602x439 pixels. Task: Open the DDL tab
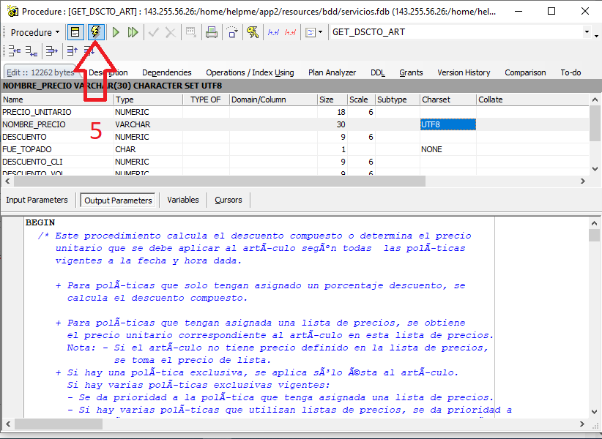point(377,72)
